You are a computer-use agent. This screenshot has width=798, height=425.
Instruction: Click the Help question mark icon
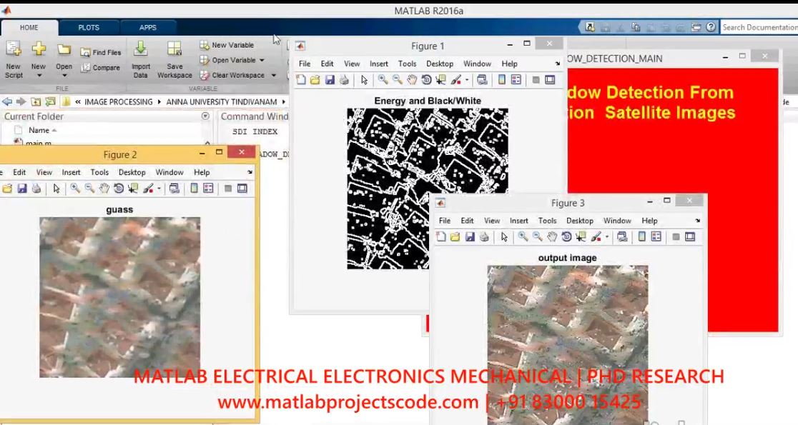tap(711, 27)
